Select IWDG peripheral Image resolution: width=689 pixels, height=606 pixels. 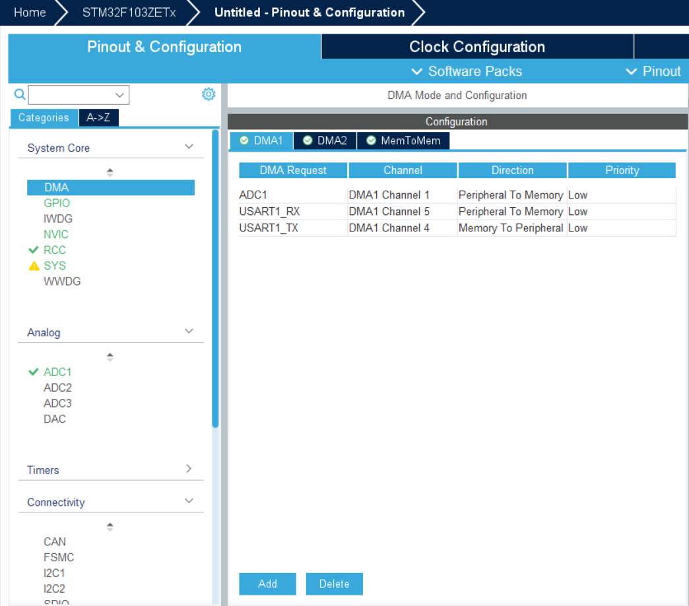[58, 219]
